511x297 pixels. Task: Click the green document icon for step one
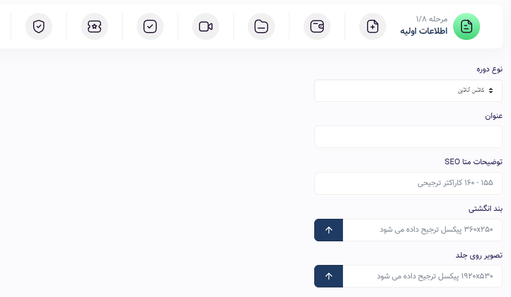[x=467, y=26]
